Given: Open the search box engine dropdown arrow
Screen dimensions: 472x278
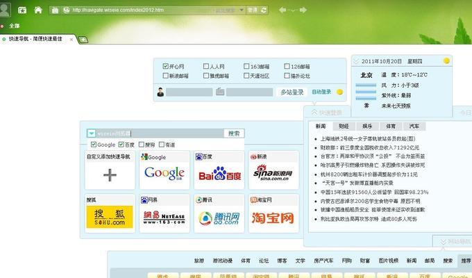Looking at the screenshot, I should [92, 133].
